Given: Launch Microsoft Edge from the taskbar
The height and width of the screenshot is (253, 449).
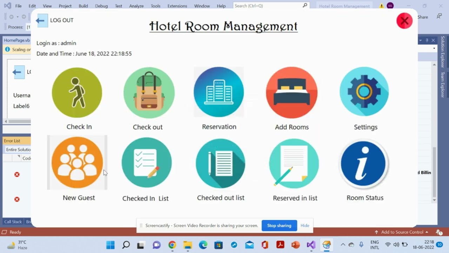Looking at the screenshot, I should [203, 245].
